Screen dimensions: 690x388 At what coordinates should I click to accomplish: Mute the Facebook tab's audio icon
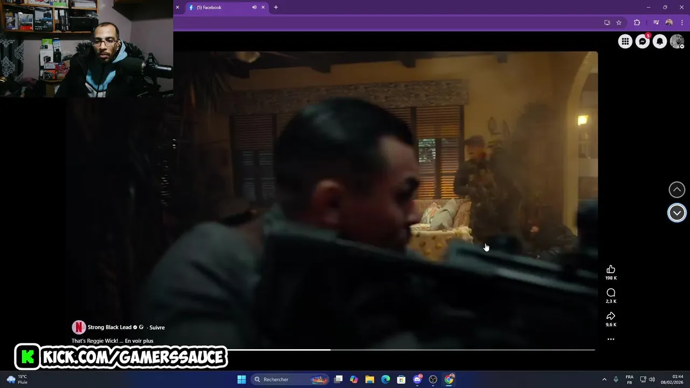tap(254, 8)
